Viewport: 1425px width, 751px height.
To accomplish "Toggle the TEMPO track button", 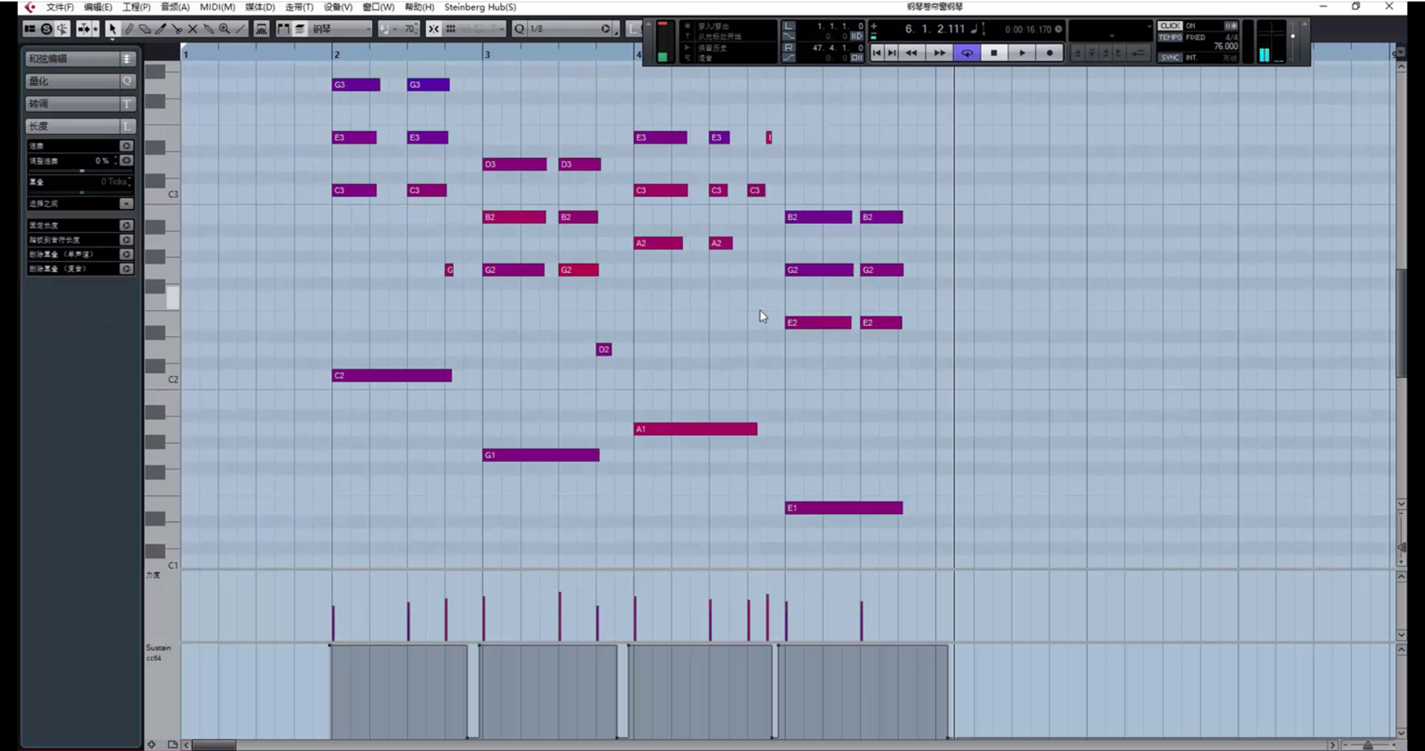I will (1170, 37).
